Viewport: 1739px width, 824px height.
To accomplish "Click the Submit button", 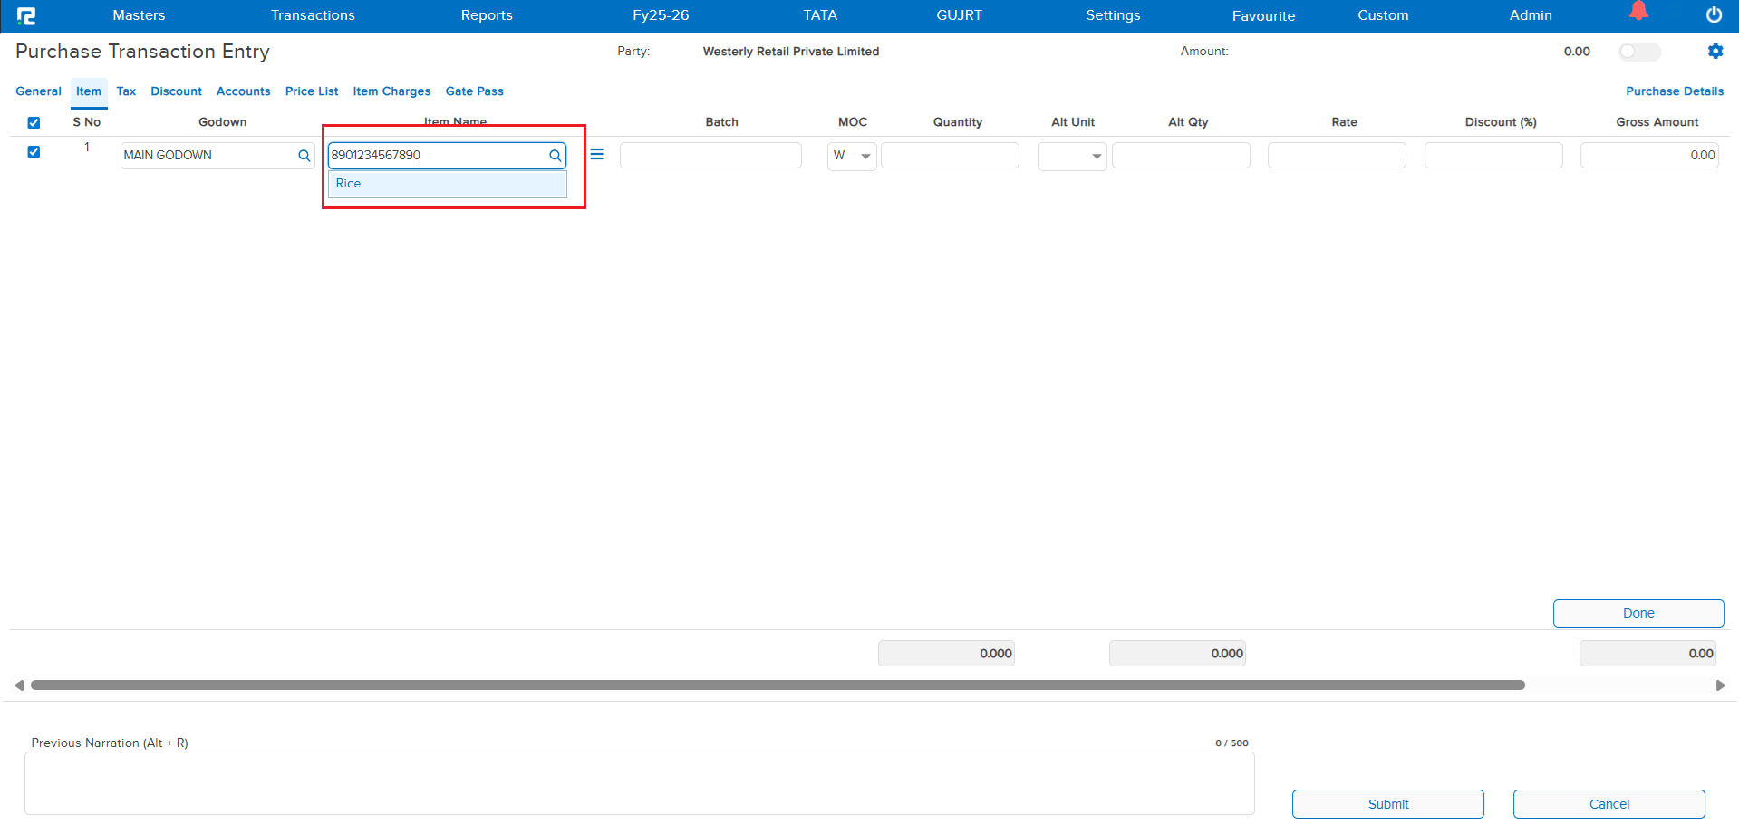I will click(1387, 804).
